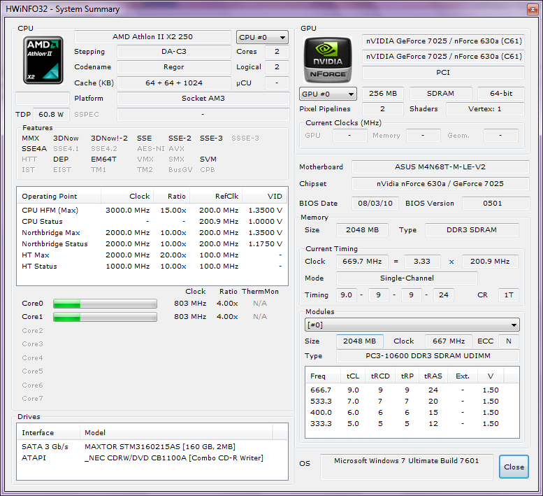The width and height of the screenshot is (543, 496).
Task: Click the tRCD column header
Action: pos(380,376)
